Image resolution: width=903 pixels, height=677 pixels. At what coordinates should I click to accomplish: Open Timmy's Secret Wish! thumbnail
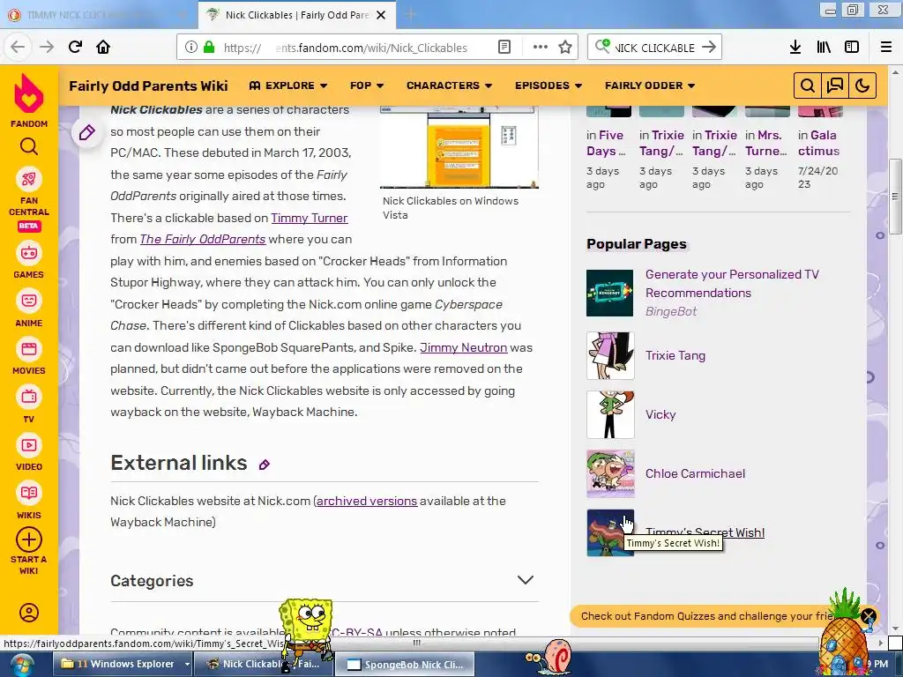610,532
